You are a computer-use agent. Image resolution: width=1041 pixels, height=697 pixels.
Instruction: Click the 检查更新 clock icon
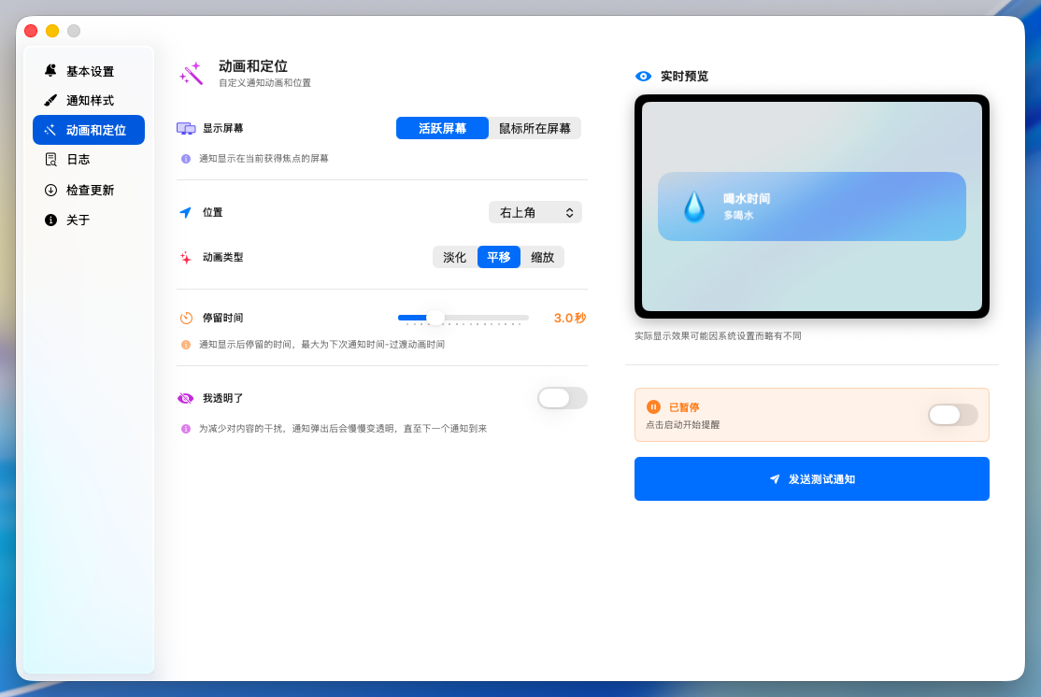[x=52, y=190]
